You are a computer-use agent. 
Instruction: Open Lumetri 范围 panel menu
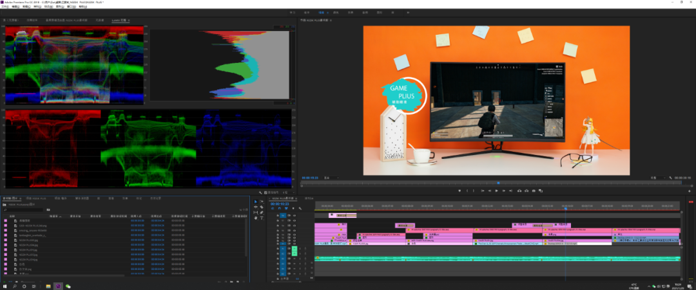[129, 21]
